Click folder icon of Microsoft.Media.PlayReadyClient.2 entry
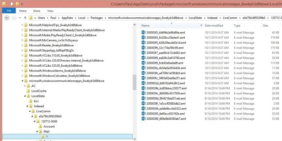This screenshot has height=141, width=282. [26, 35]
